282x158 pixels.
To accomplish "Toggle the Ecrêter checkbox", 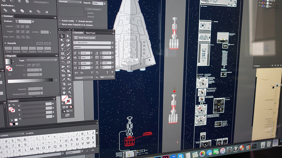I will [x=86, y=13].
